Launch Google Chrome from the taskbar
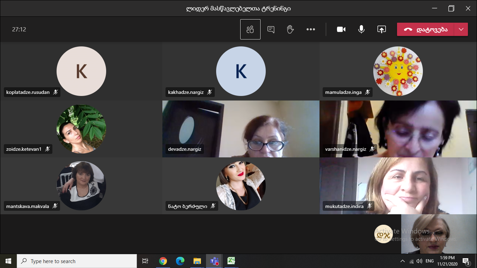The height and width of the screenshot is (268, 477). [163, 261]
